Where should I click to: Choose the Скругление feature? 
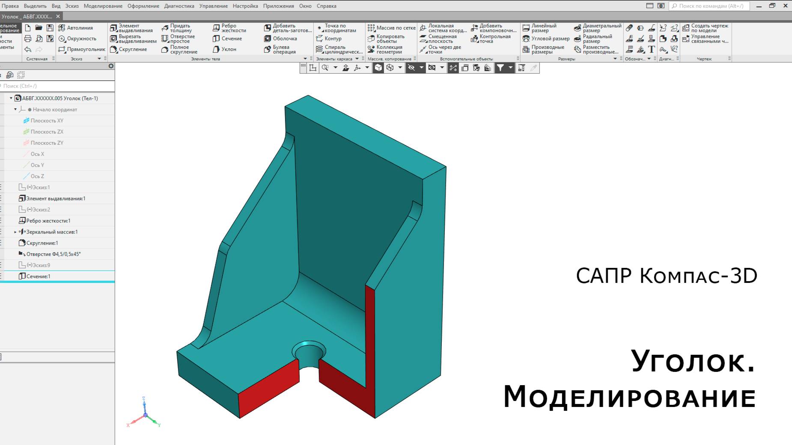coord(133,49)
